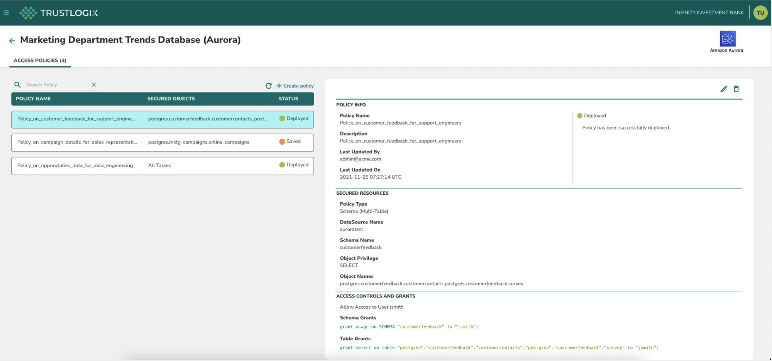Click the Policy Name column header
Image resolution: width=772 pixels, height=361 pixels.
point(33,99)
